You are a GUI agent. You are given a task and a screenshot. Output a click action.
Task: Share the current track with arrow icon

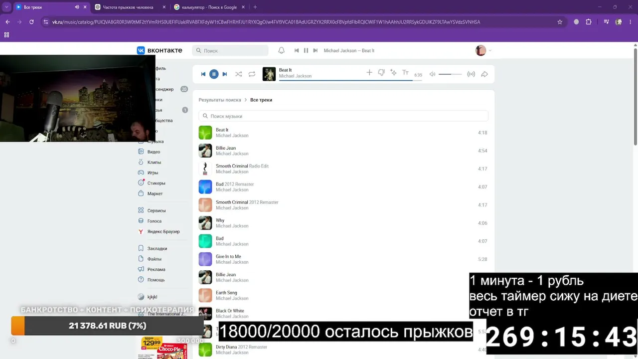(484, 74)
